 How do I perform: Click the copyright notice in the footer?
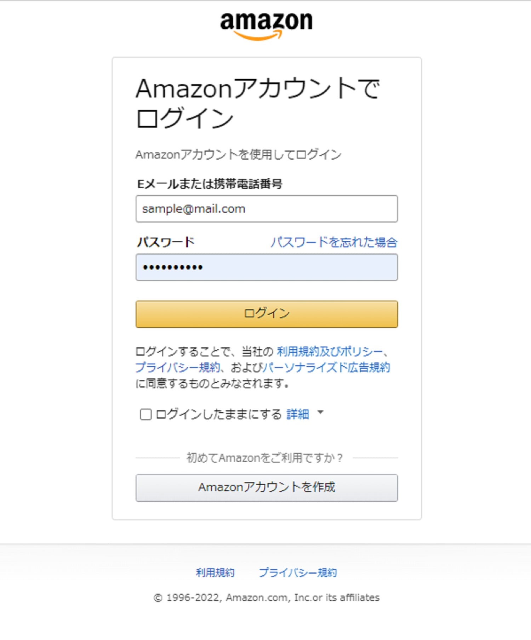tap(266, 598)
